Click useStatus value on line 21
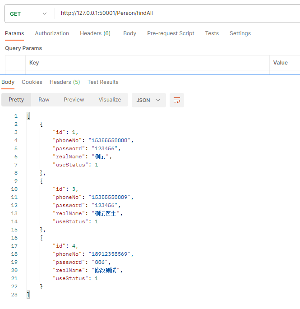 coord(97,278)
